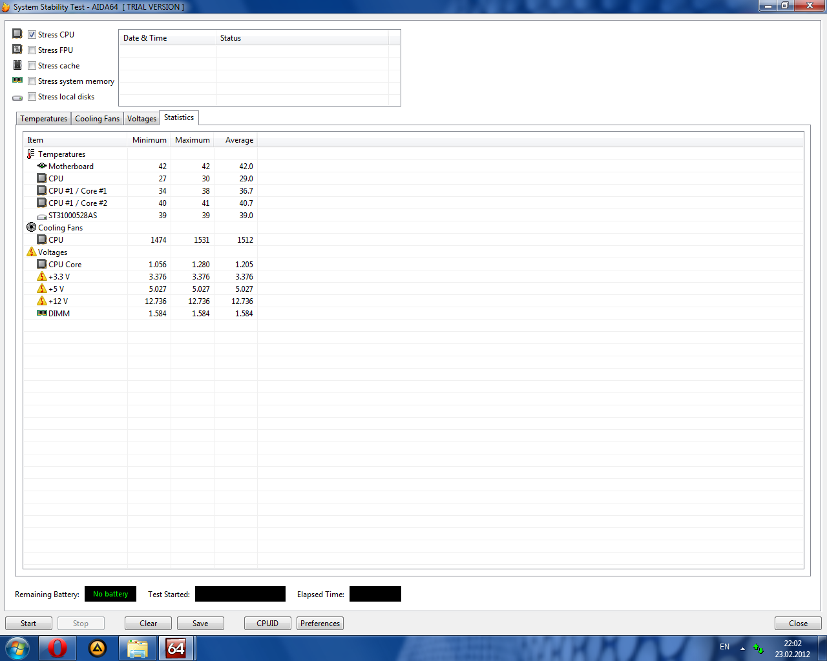Click the Close button at bottom right
Screen dimensions: 827x661
click(x=798, y=624)
